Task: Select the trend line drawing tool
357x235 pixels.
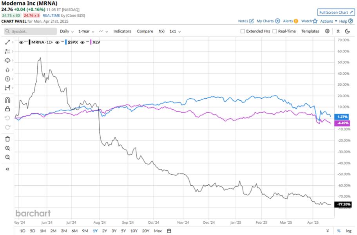Action: click(x=7, y=42)
